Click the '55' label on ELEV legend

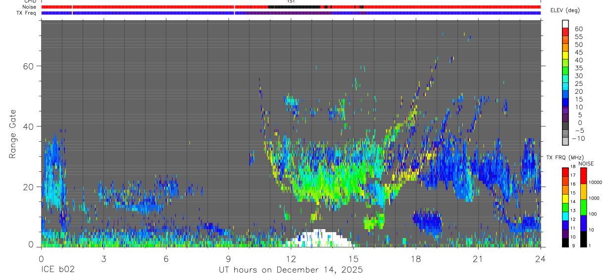point(578,37)
